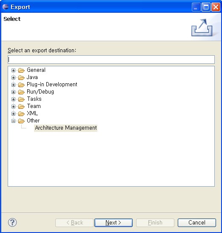Focus the export destination filter field
The height and width of the screenshot is (233, 222).
111,60
